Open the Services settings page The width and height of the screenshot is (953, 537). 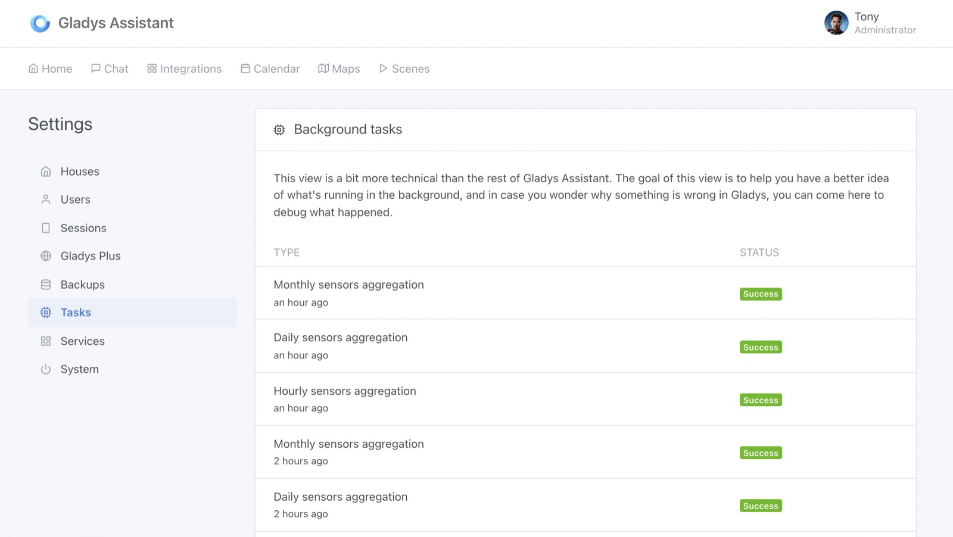82,341
